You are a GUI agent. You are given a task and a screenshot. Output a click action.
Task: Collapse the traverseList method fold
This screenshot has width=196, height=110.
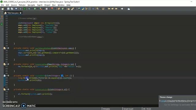[x=8, y=89]
